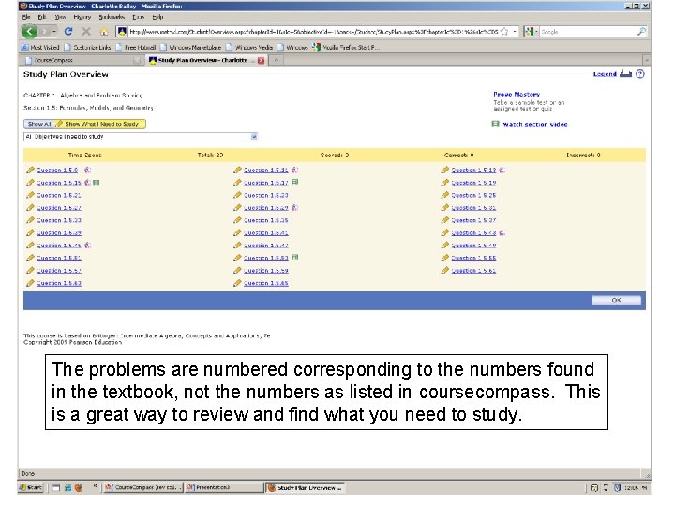Open the Question 1.5.41 link

(265, 232)
